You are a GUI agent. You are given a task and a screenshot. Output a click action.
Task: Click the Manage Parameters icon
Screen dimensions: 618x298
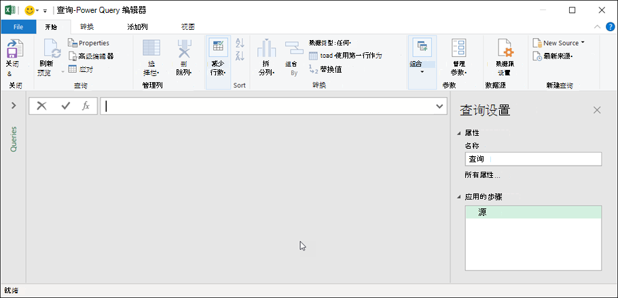point(459,49)
